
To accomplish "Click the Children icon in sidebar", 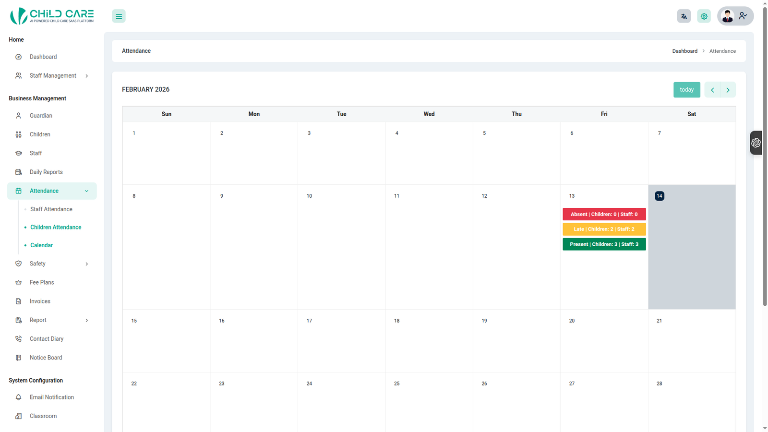I will click(18, 134).
